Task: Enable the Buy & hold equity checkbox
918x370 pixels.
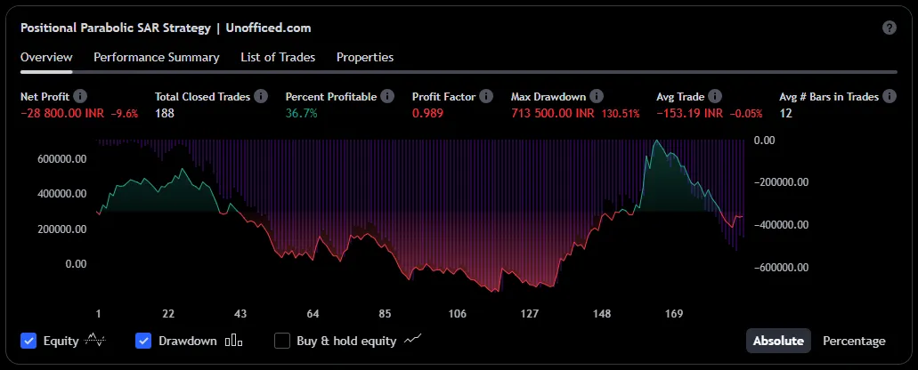Action: [x=282, y=341]
